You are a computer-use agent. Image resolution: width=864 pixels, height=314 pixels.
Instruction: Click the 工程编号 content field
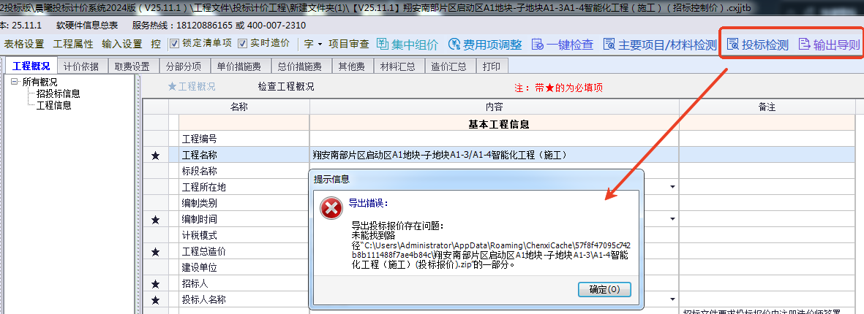(x=494, y=139)
